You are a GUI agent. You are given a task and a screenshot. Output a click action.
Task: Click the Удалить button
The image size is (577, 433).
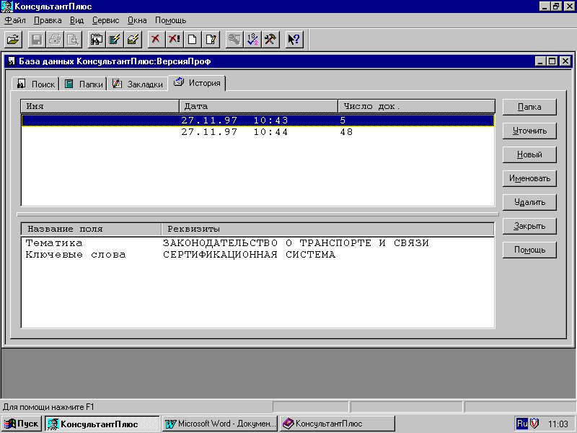(529, 202)
